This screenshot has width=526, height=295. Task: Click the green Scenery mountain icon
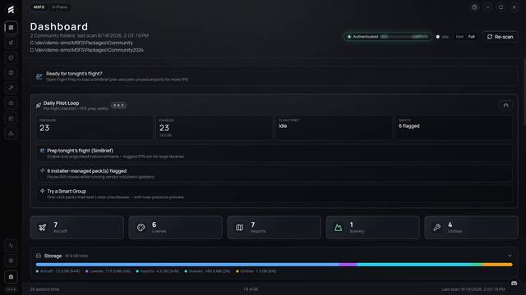tap(338, 228)
